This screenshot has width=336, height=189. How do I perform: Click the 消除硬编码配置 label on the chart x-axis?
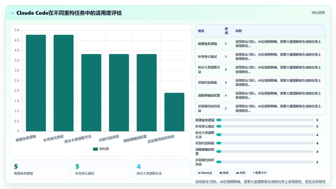point(135,139)
